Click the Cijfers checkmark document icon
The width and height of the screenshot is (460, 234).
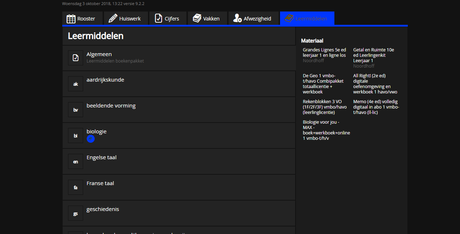(158, 18)
